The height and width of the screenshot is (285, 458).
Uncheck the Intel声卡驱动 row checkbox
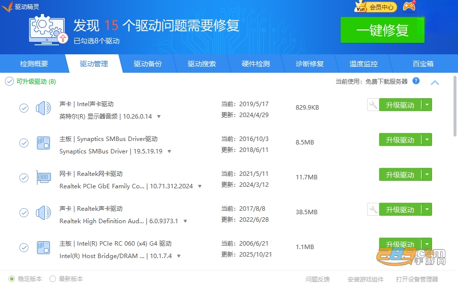[24, 108]
